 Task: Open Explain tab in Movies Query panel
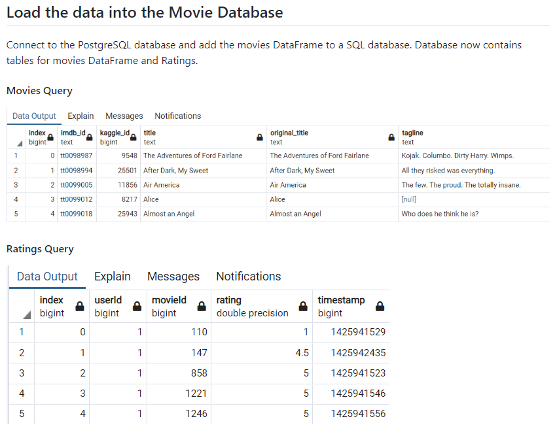tap(81, 116)
